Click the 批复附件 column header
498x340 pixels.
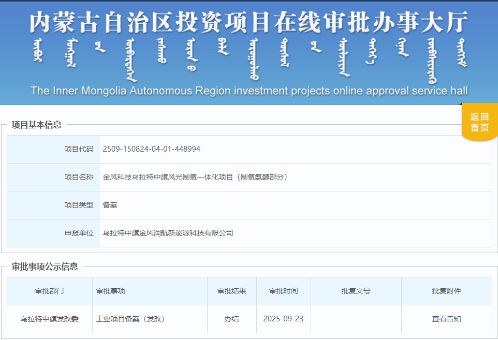(447, 291)
